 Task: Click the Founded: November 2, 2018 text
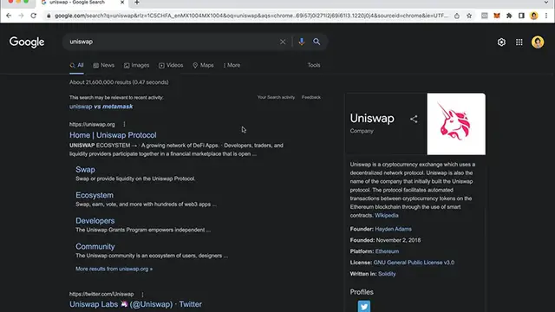click(385, 240)
